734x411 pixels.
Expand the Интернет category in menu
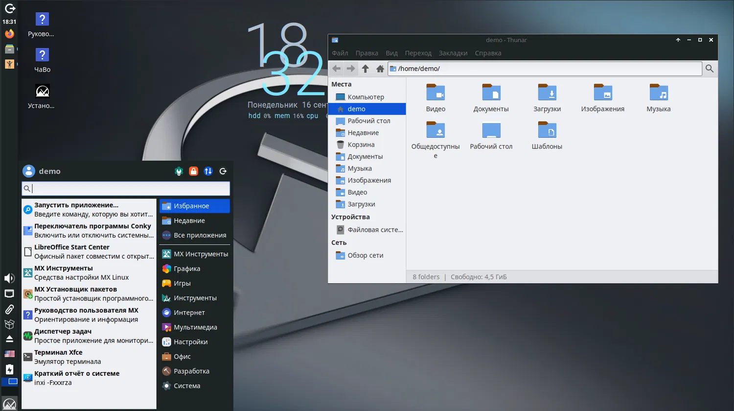pyautogui.click(x=189, y=313)
